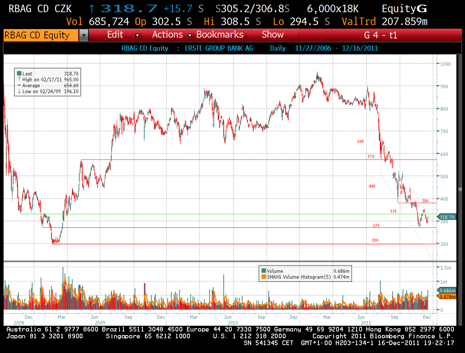Image resolution: width=465 pixels, height=353 pixels.
Task: Click the 380 red level annotation
Action: coord(425,201)
